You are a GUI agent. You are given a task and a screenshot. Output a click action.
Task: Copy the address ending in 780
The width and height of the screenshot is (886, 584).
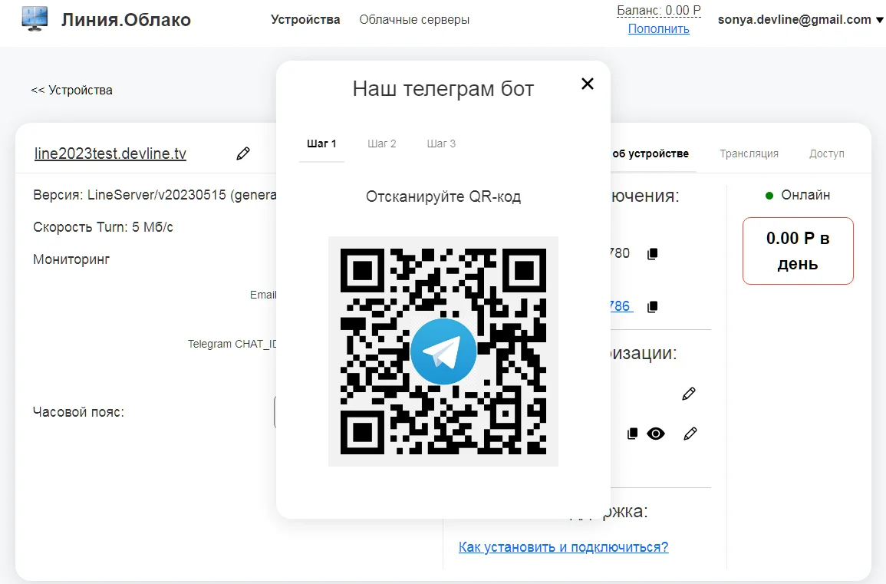[x=653, y=254]
